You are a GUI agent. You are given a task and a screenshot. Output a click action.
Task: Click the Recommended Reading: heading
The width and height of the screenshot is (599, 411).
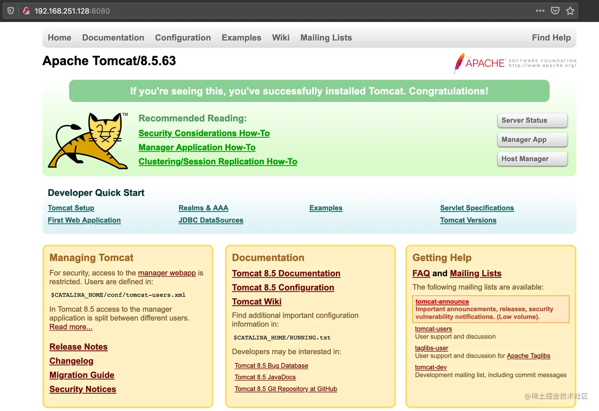[193, 118]
